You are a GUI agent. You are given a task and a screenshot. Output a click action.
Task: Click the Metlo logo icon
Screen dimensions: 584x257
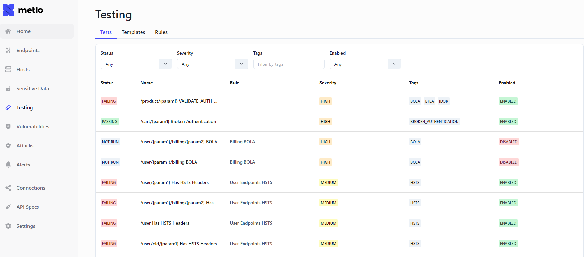pyautogui.click(x=8, y=10)
